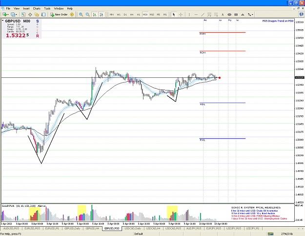Select the Text label A tool
The width and height of the screenshot is (305, 236).
click(x=223, y=15)
